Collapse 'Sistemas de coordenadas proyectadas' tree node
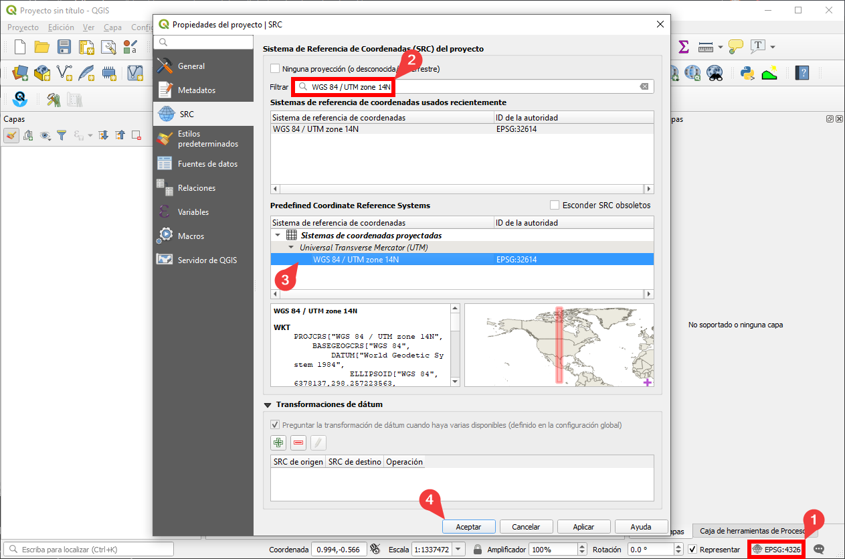Screen dimensions: 845x559 [278, 235]
